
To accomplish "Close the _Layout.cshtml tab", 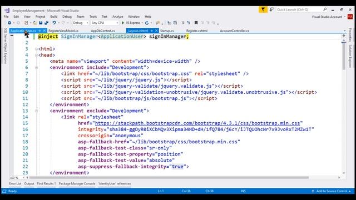I will 156,31.
